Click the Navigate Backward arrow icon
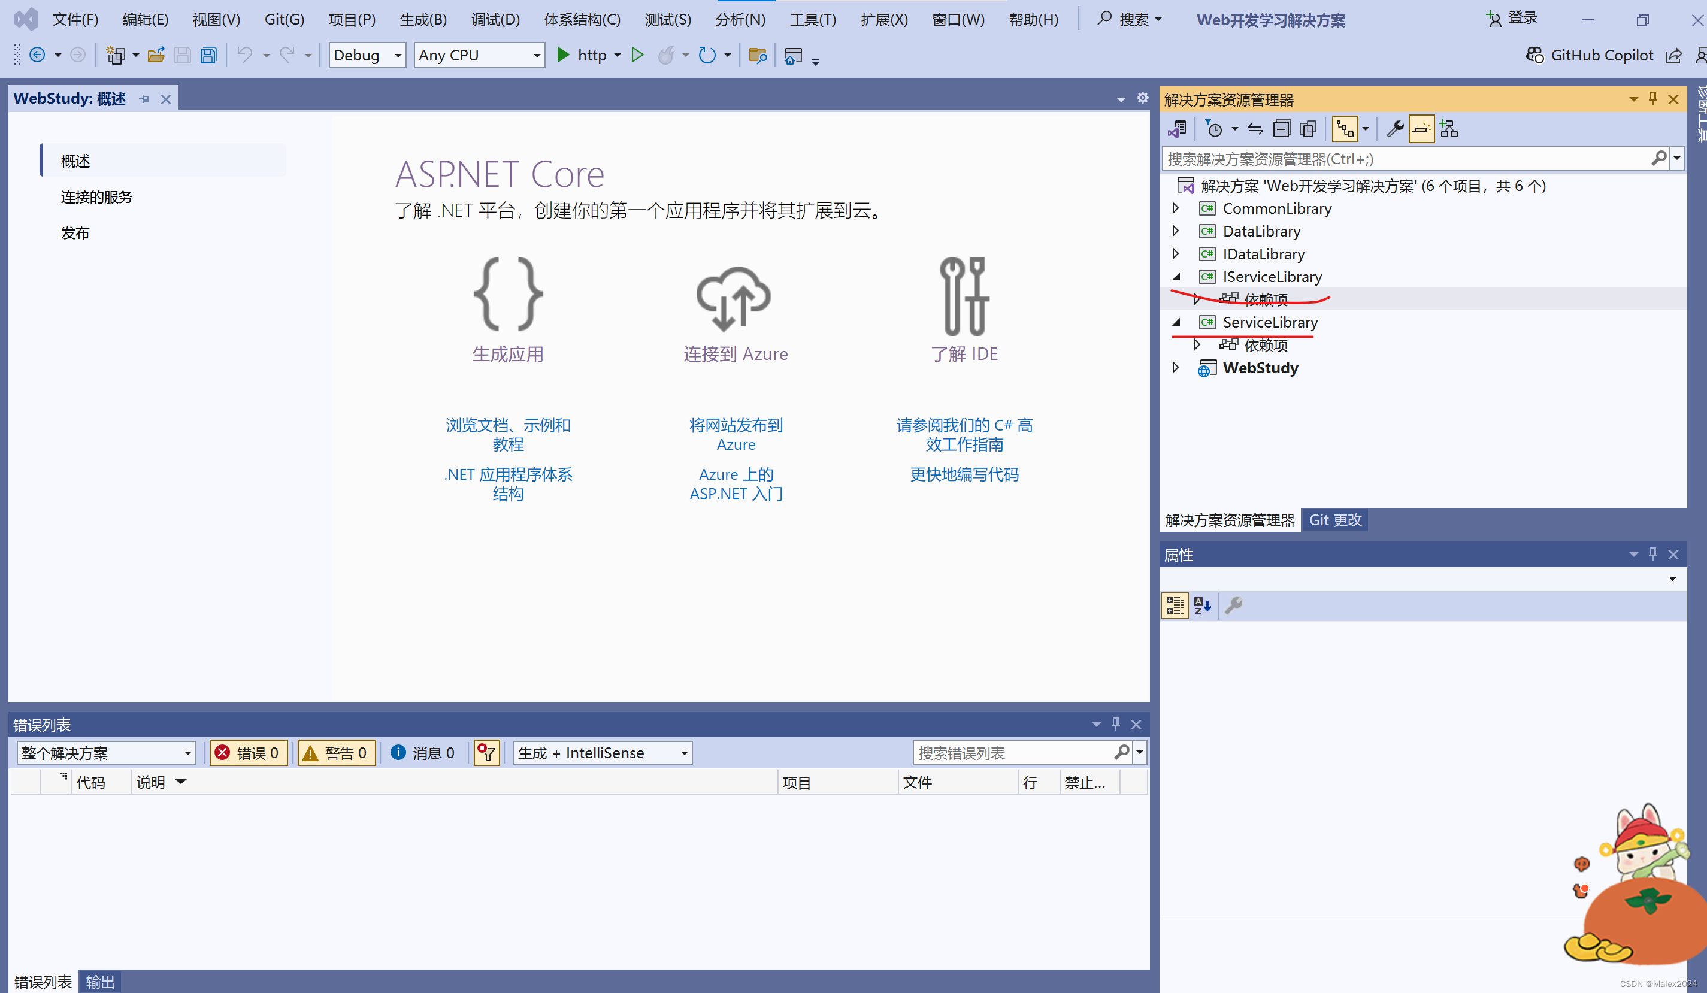The width and height of the screenshot is (1707, 993). [x=37, y=55]
